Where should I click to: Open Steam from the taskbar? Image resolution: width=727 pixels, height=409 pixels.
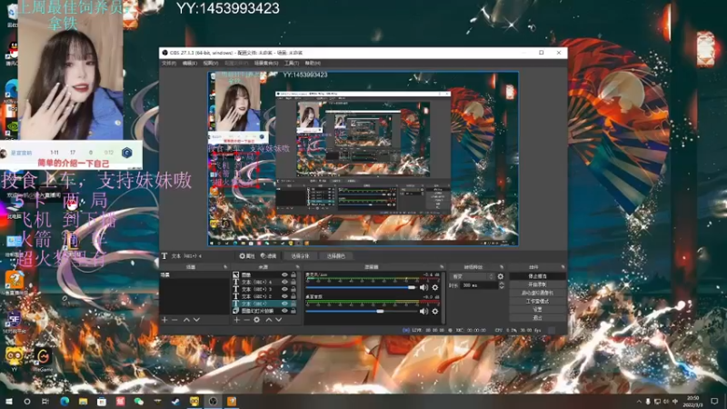175,401
